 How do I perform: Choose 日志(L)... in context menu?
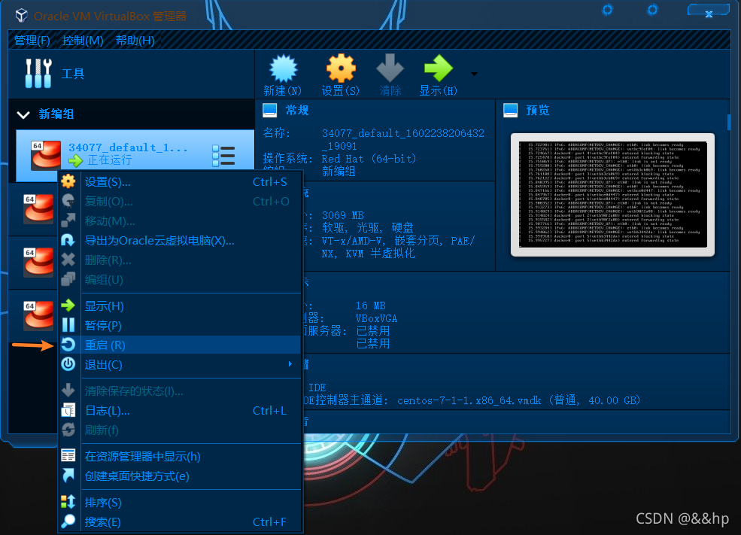point(180,411)
